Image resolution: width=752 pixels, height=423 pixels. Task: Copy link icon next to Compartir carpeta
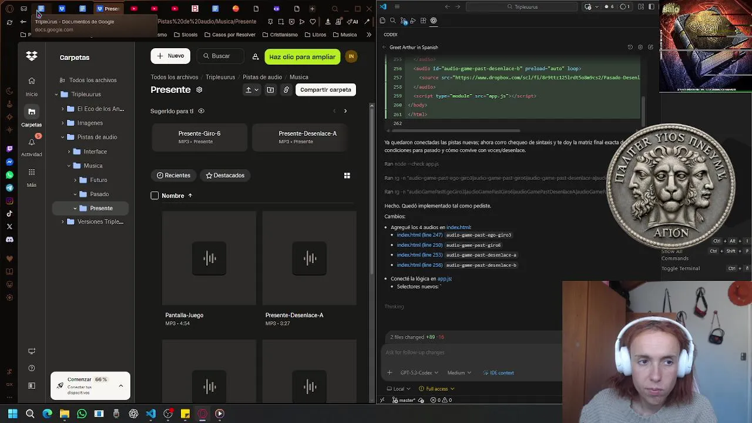286,90
